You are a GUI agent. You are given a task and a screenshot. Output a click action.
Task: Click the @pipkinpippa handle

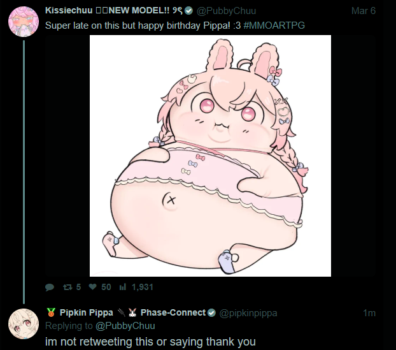[x=248, y=313]
